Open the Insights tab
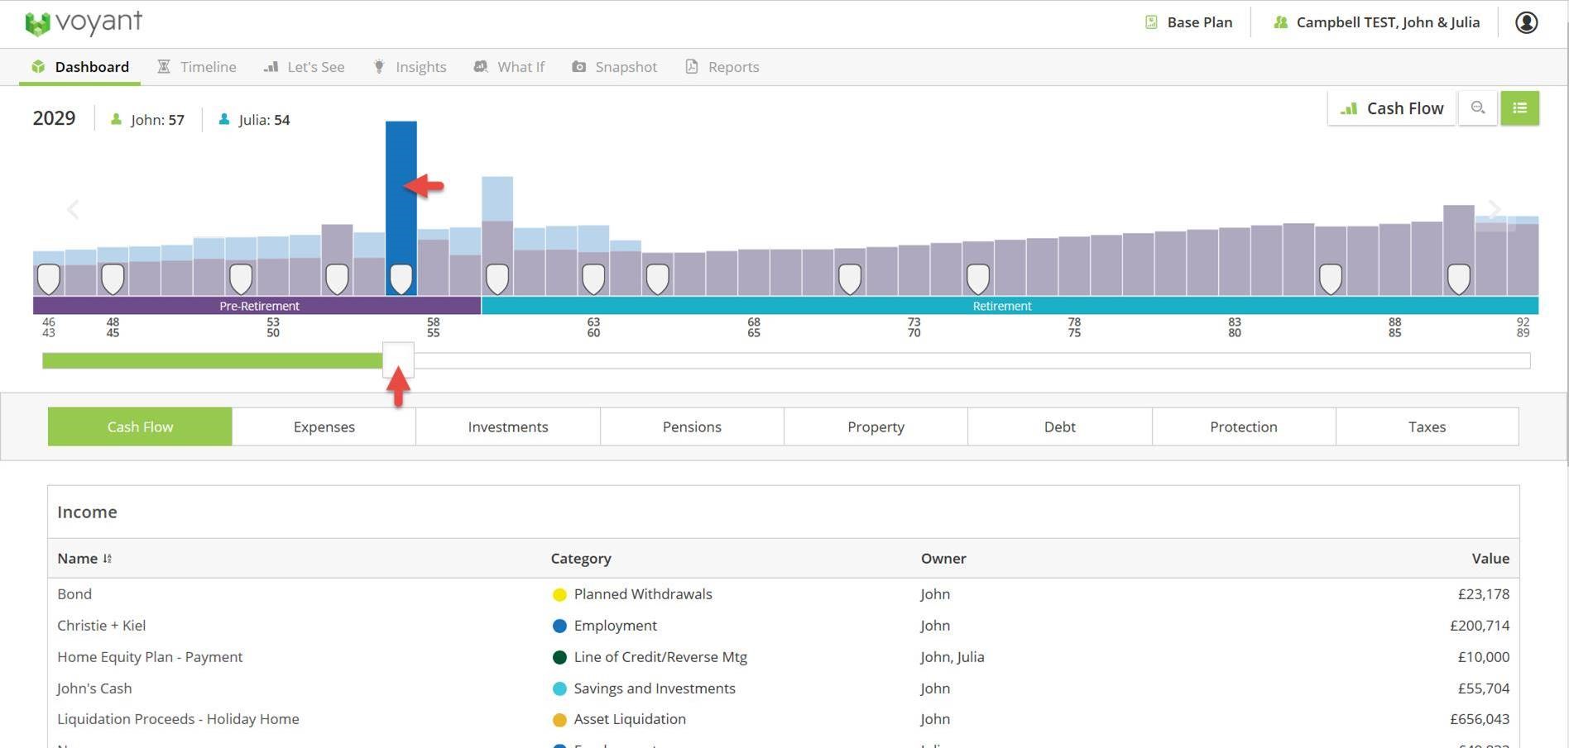The width and height of the screenshot is (1569, 748). (410, 67)
